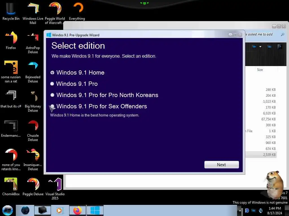Image resolution: width=289 pixels, height=216 pixels.
Task: Select Windos 9.1 Home radio button
Action: (x=52, y=73)
